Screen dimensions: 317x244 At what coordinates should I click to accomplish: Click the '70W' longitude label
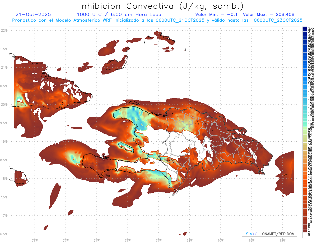220,240
